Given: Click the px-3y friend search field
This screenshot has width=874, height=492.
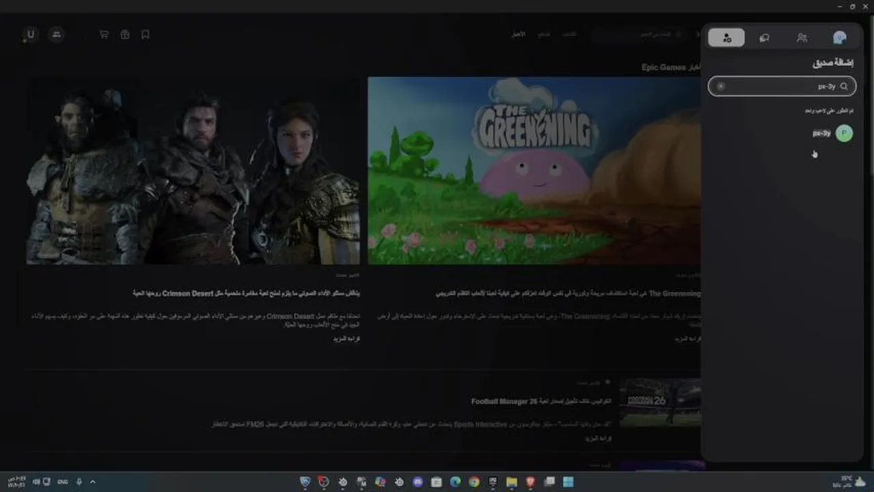Looking at the screenshot, I should pos(782,86).
